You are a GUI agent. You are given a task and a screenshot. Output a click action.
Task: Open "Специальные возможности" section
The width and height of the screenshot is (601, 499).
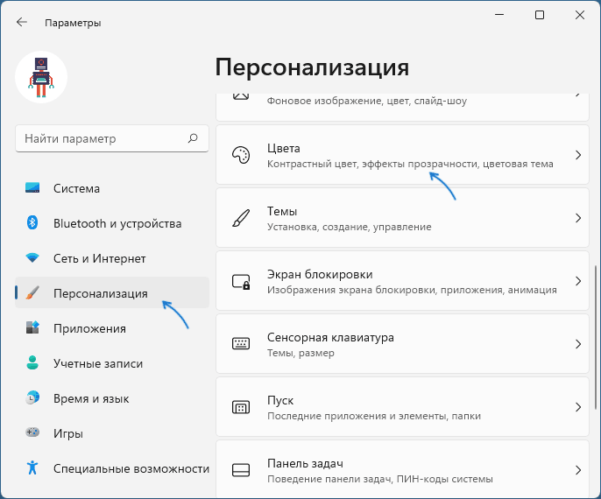tap(112, 468)
